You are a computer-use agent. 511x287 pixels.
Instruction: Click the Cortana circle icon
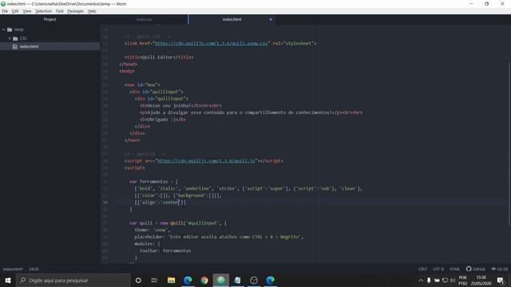[138, 280]
